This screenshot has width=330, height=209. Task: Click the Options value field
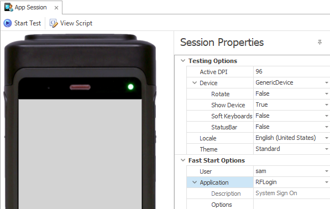coord(292,204)
